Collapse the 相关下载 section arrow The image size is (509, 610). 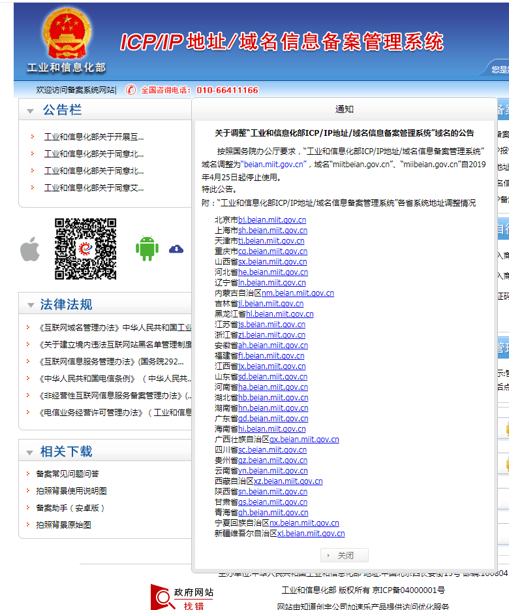[29, 453]
